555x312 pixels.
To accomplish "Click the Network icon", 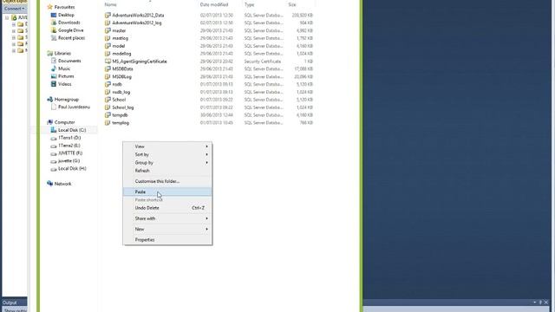I will coord(50,184).
